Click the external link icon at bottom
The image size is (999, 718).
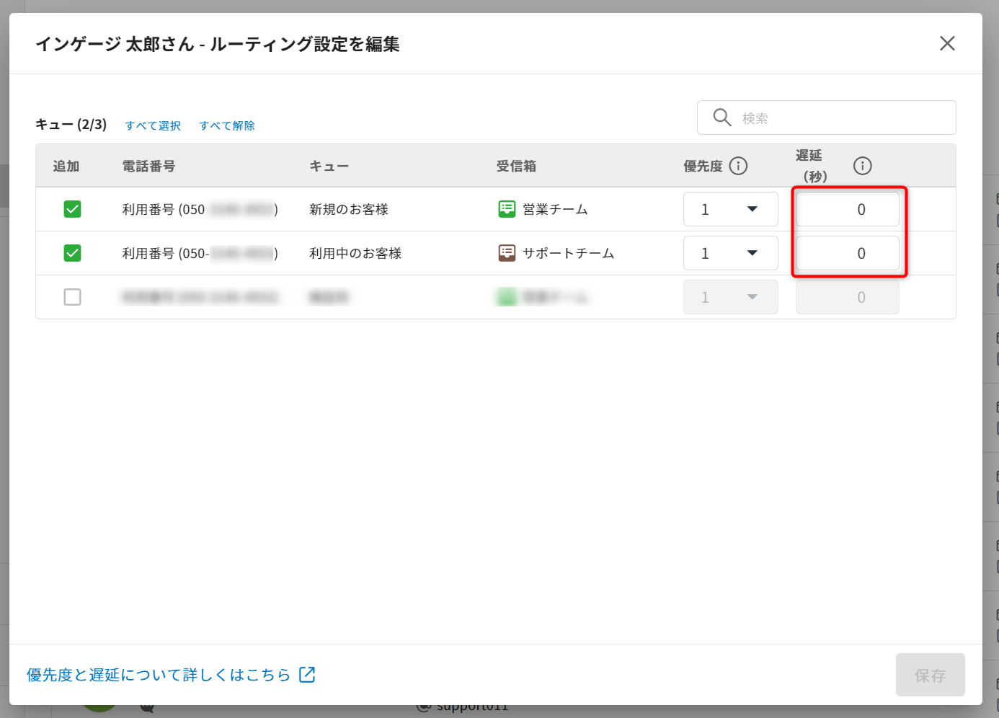pyautogui.click(x=307, y=675)
